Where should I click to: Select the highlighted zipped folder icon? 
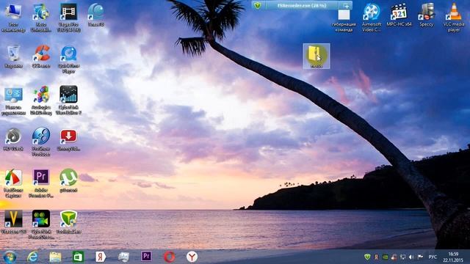(317, 56)
